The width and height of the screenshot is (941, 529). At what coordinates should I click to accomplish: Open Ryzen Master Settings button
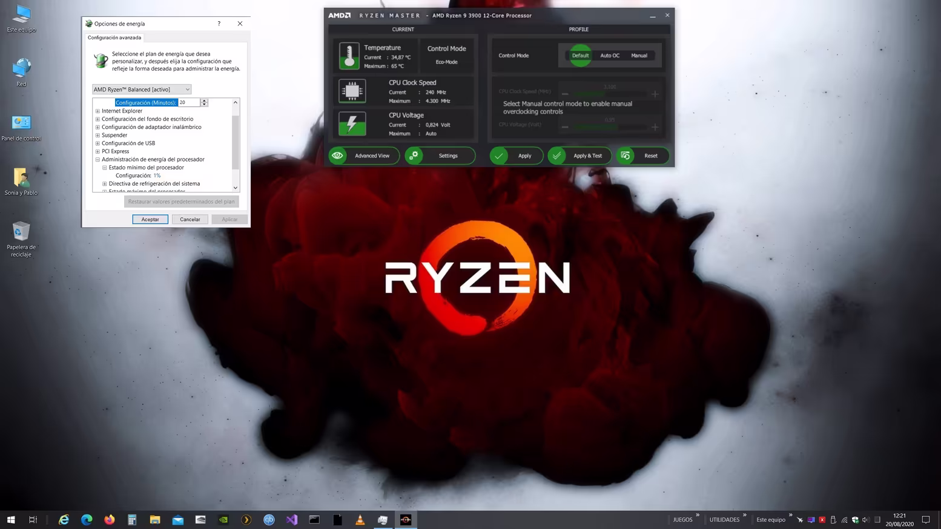coord(440,156)
